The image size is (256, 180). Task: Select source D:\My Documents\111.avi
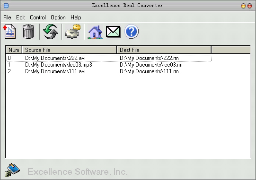tap(55, 71)
